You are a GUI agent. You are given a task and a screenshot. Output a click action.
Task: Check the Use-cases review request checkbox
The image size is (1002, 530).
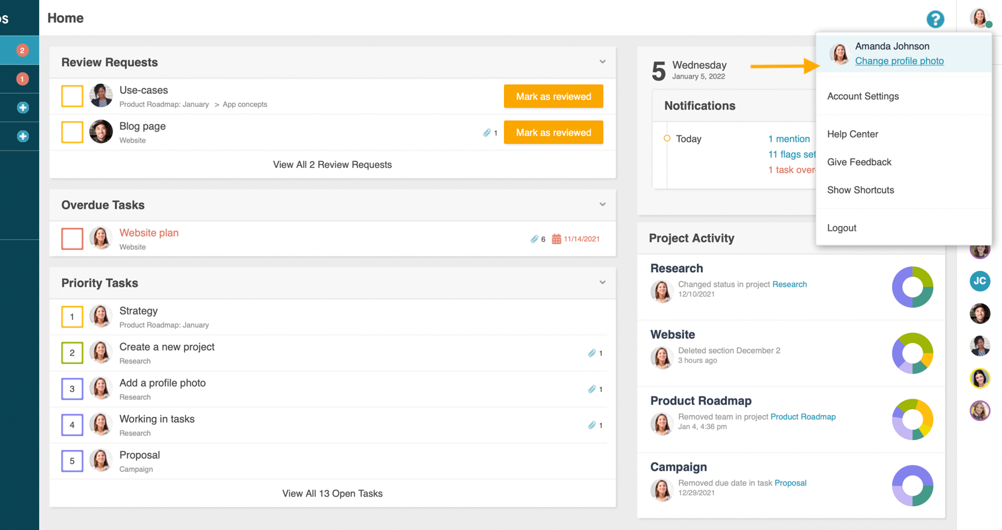coord(72,96)
